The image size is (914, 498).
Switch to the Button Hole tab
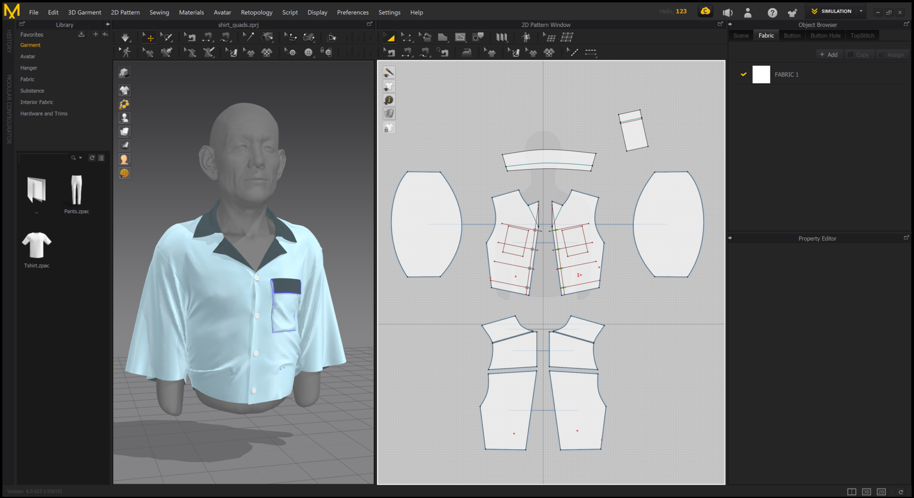coord(825,36)
